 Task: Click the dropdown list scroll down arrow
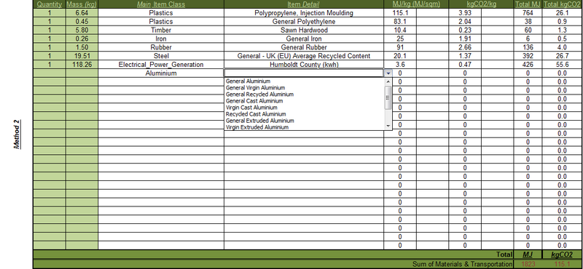(388, 127)
